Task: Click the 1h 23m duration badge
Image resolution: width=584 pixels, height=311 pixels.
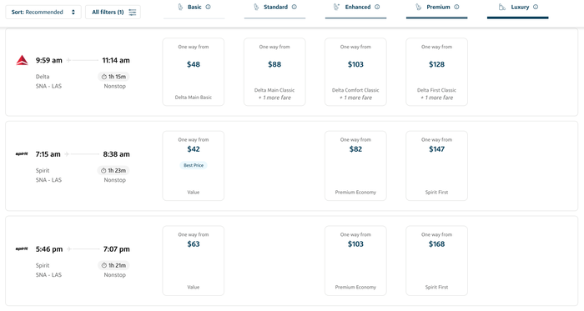Action: point(114,170)
